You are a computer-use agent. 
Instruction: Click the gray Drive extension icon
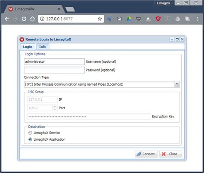[x=177, y=19]
